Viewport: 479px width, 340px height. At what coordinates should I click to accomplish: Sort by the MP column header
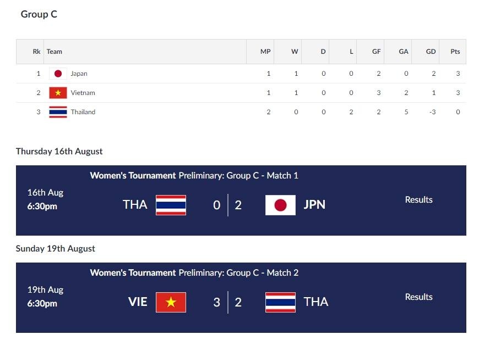[265, 52]
